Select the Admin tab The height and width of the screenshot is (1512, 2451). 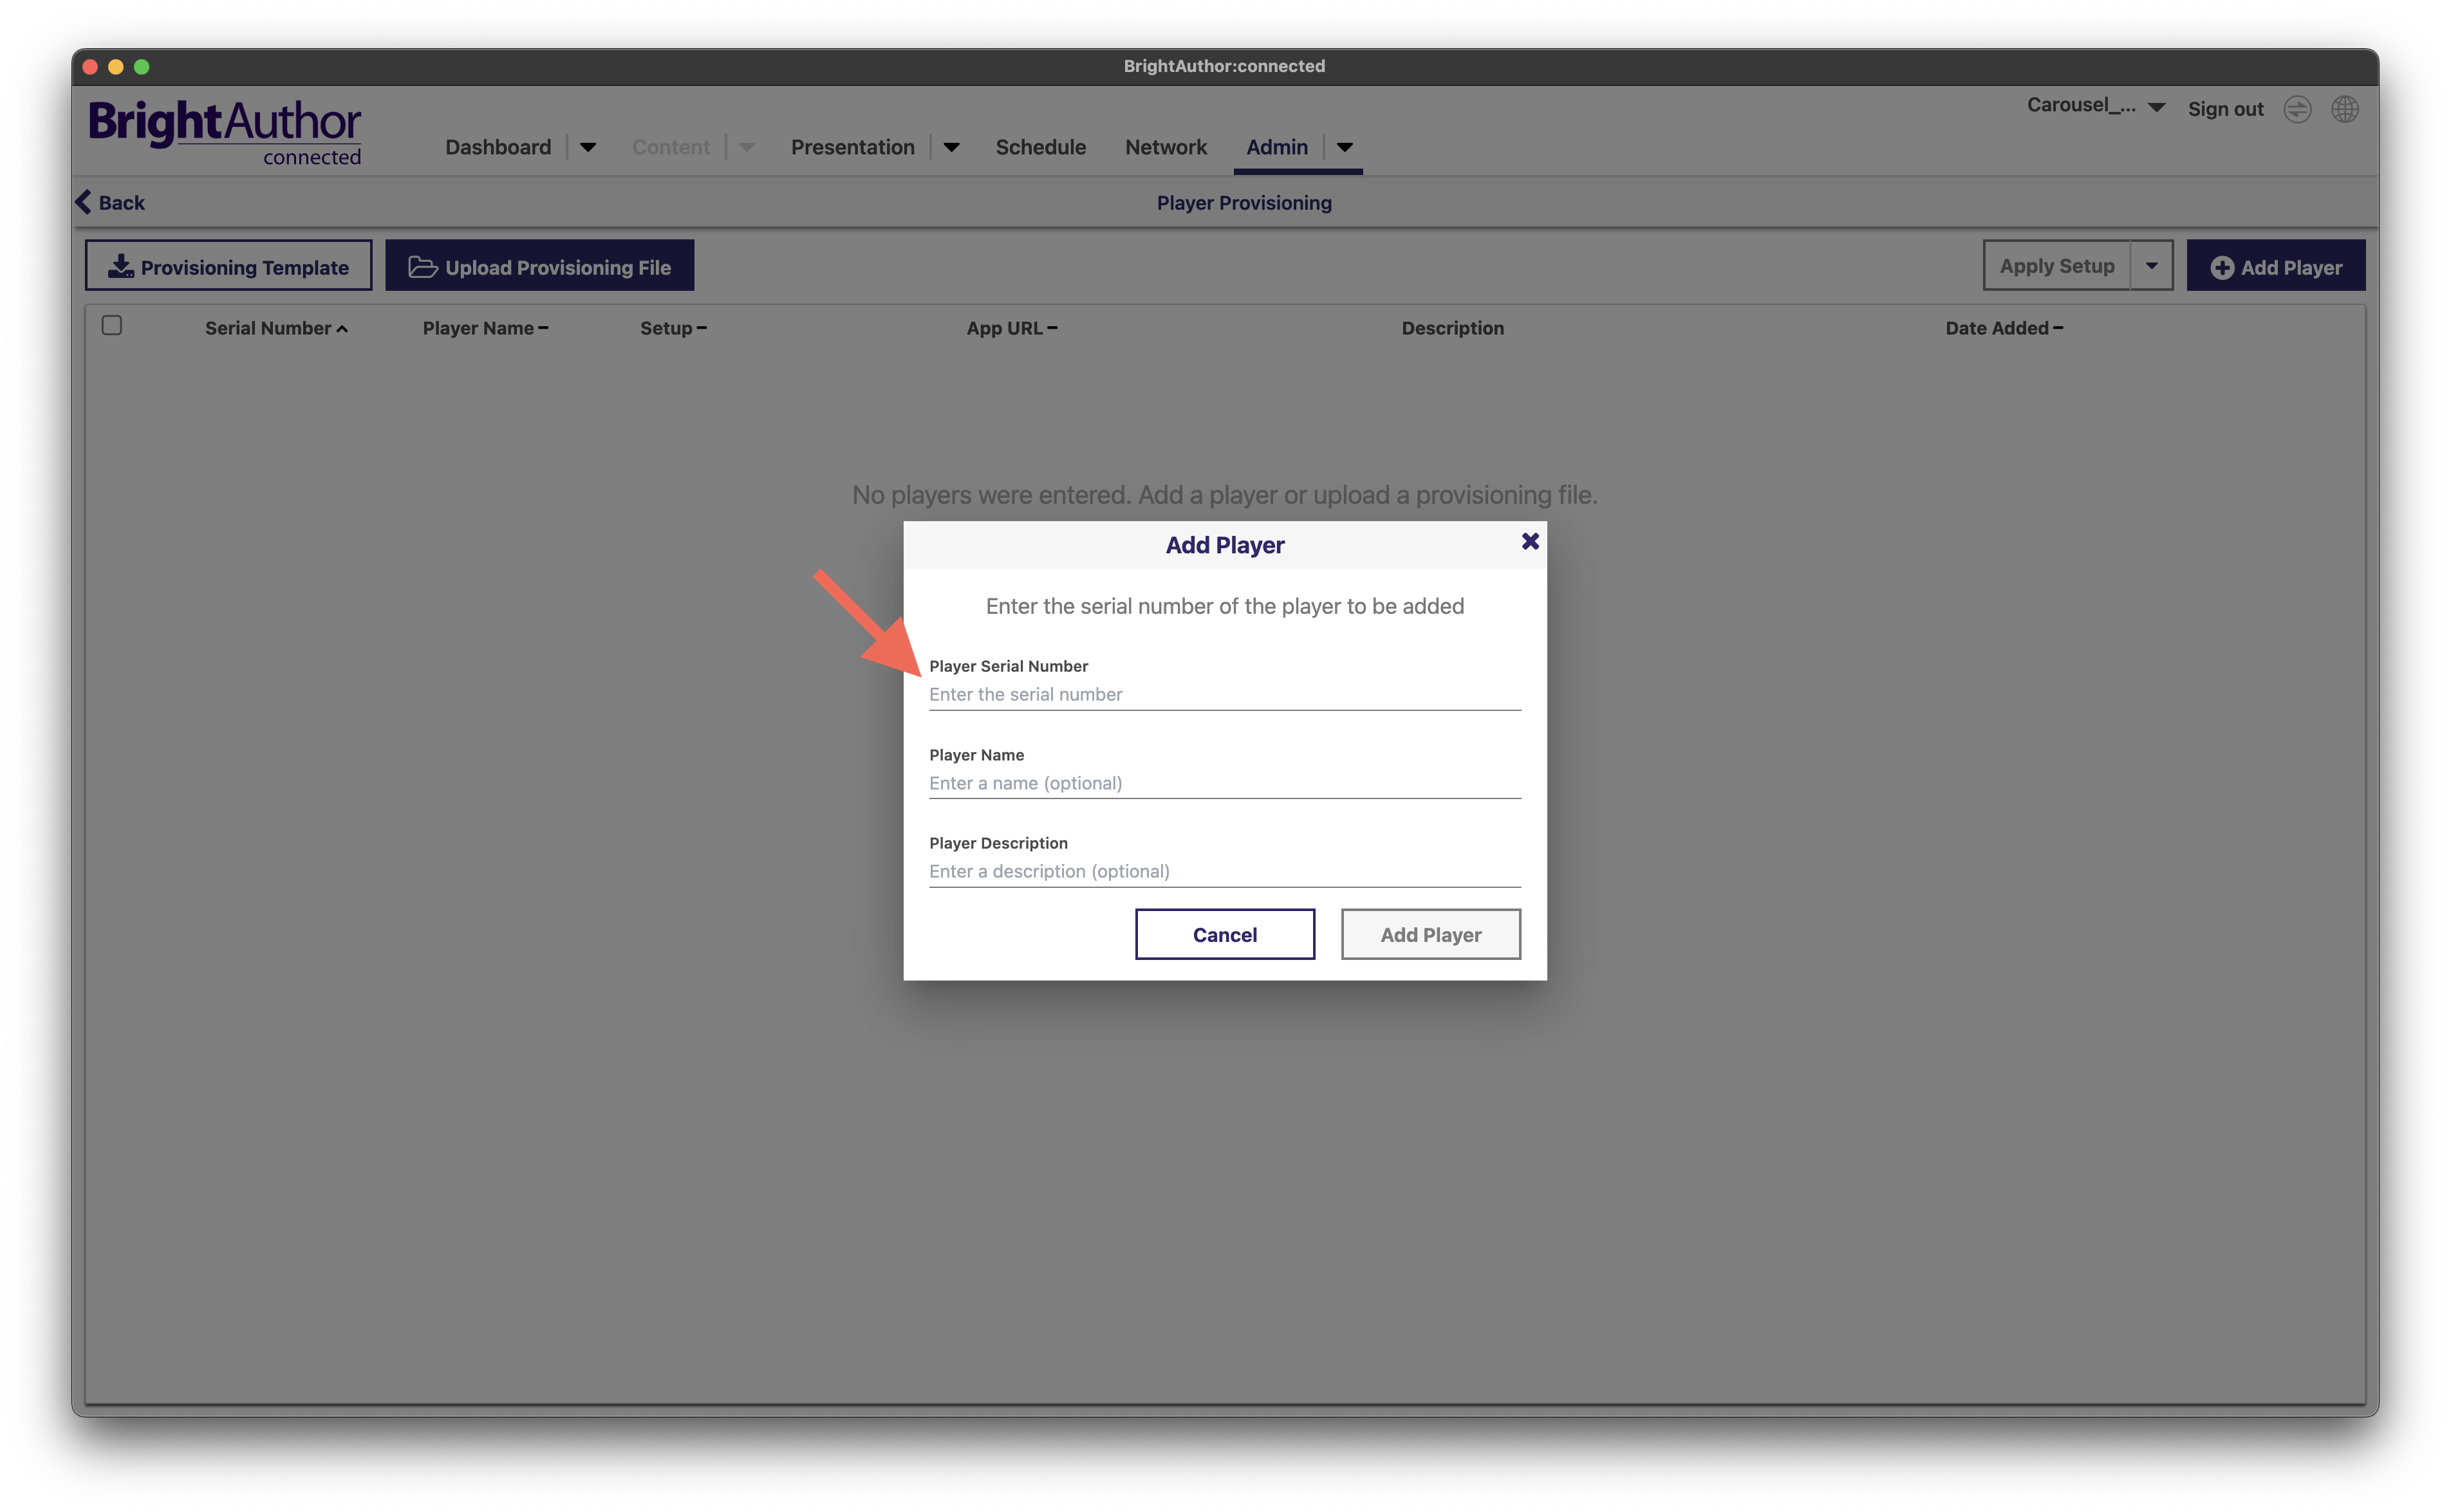click(x=1276, y=147)
